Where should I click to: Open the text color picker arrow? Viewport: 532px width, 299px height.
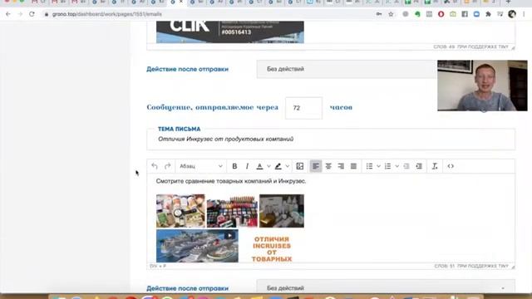tap(268, 166)
